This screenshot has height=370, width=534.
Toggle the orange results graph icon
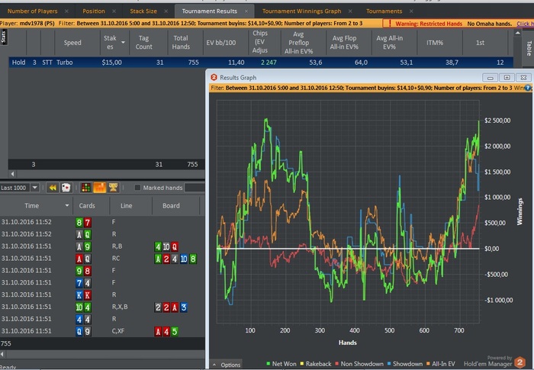99,188
